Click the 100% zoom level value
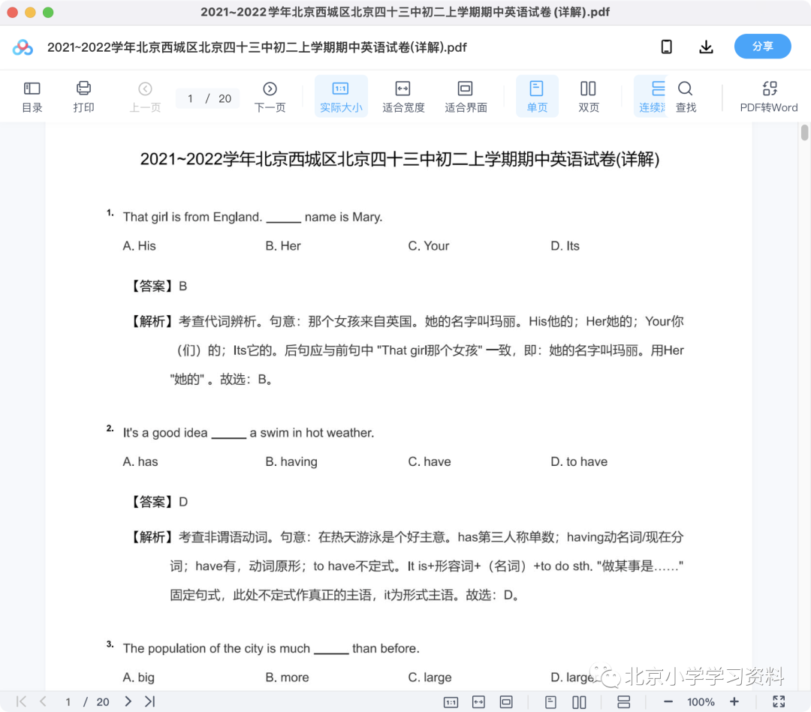The height and width of the screenshot is (712, 811). (701, 702)
